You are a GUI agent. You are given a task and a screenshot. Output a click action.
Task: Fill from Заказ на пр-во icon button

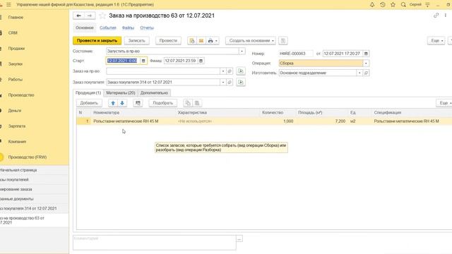pyautogui.click(x=241, y=71)
